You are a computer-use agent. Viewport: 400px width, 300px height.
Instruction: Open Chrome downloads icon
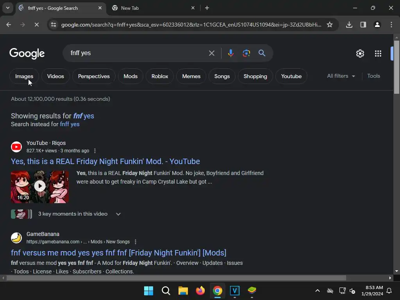tap(349, 25)
